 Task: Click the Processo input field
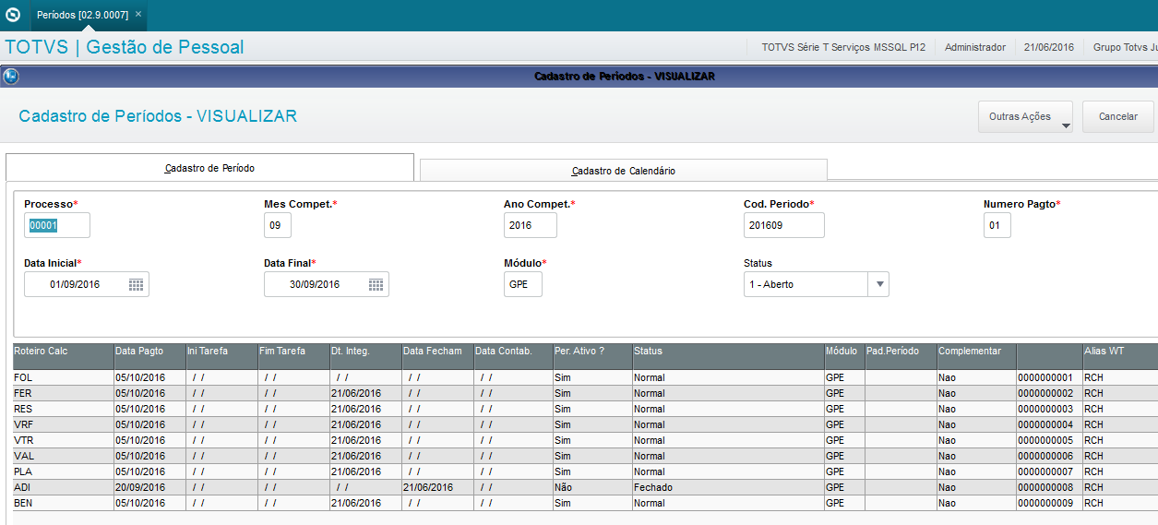57,225
